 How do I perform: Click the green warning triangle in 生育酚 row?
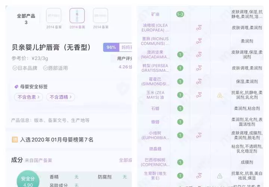[220, 176]
